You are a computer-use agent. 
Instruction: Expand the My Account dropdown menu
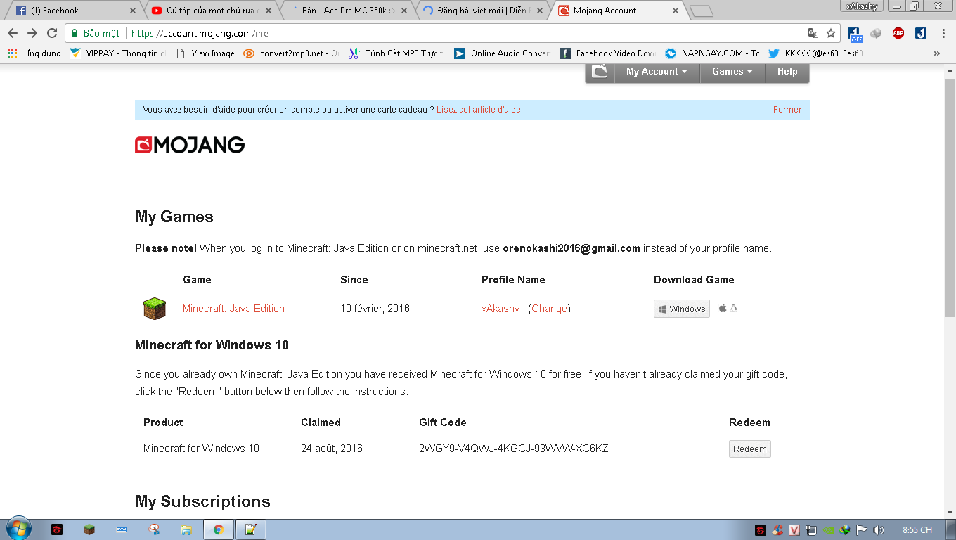point(657,72)
